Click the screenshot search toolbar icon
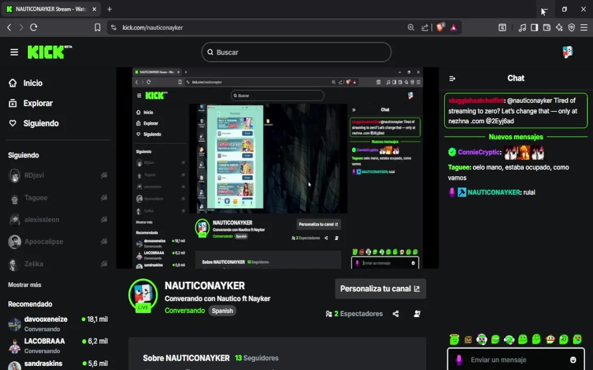593x370 pixels. [x=502, y=28]
